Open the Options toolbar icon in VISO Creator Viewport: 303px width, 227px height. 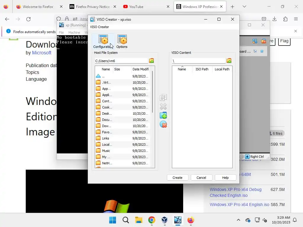click(x=122, y=41)
